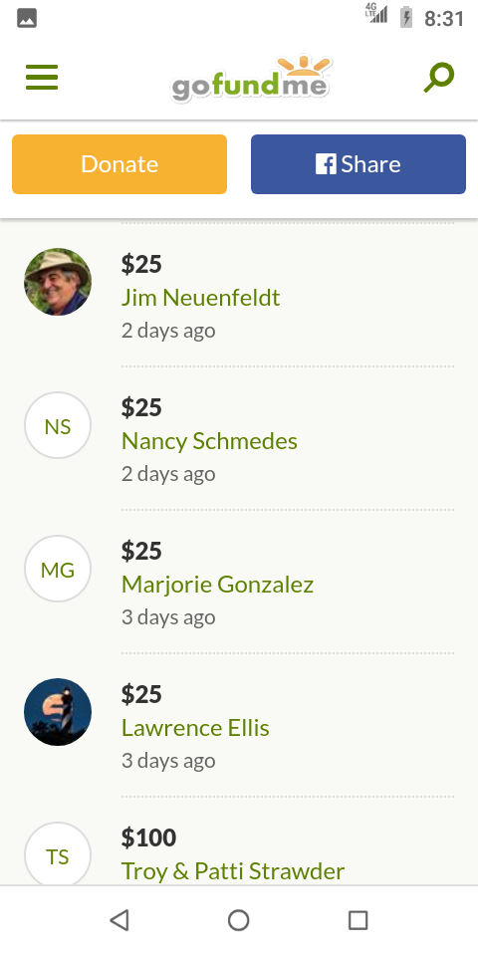The image size is (478, 956).
Task: Select Marjorie Gonzalez donor name
Action: tap(217, 585)
